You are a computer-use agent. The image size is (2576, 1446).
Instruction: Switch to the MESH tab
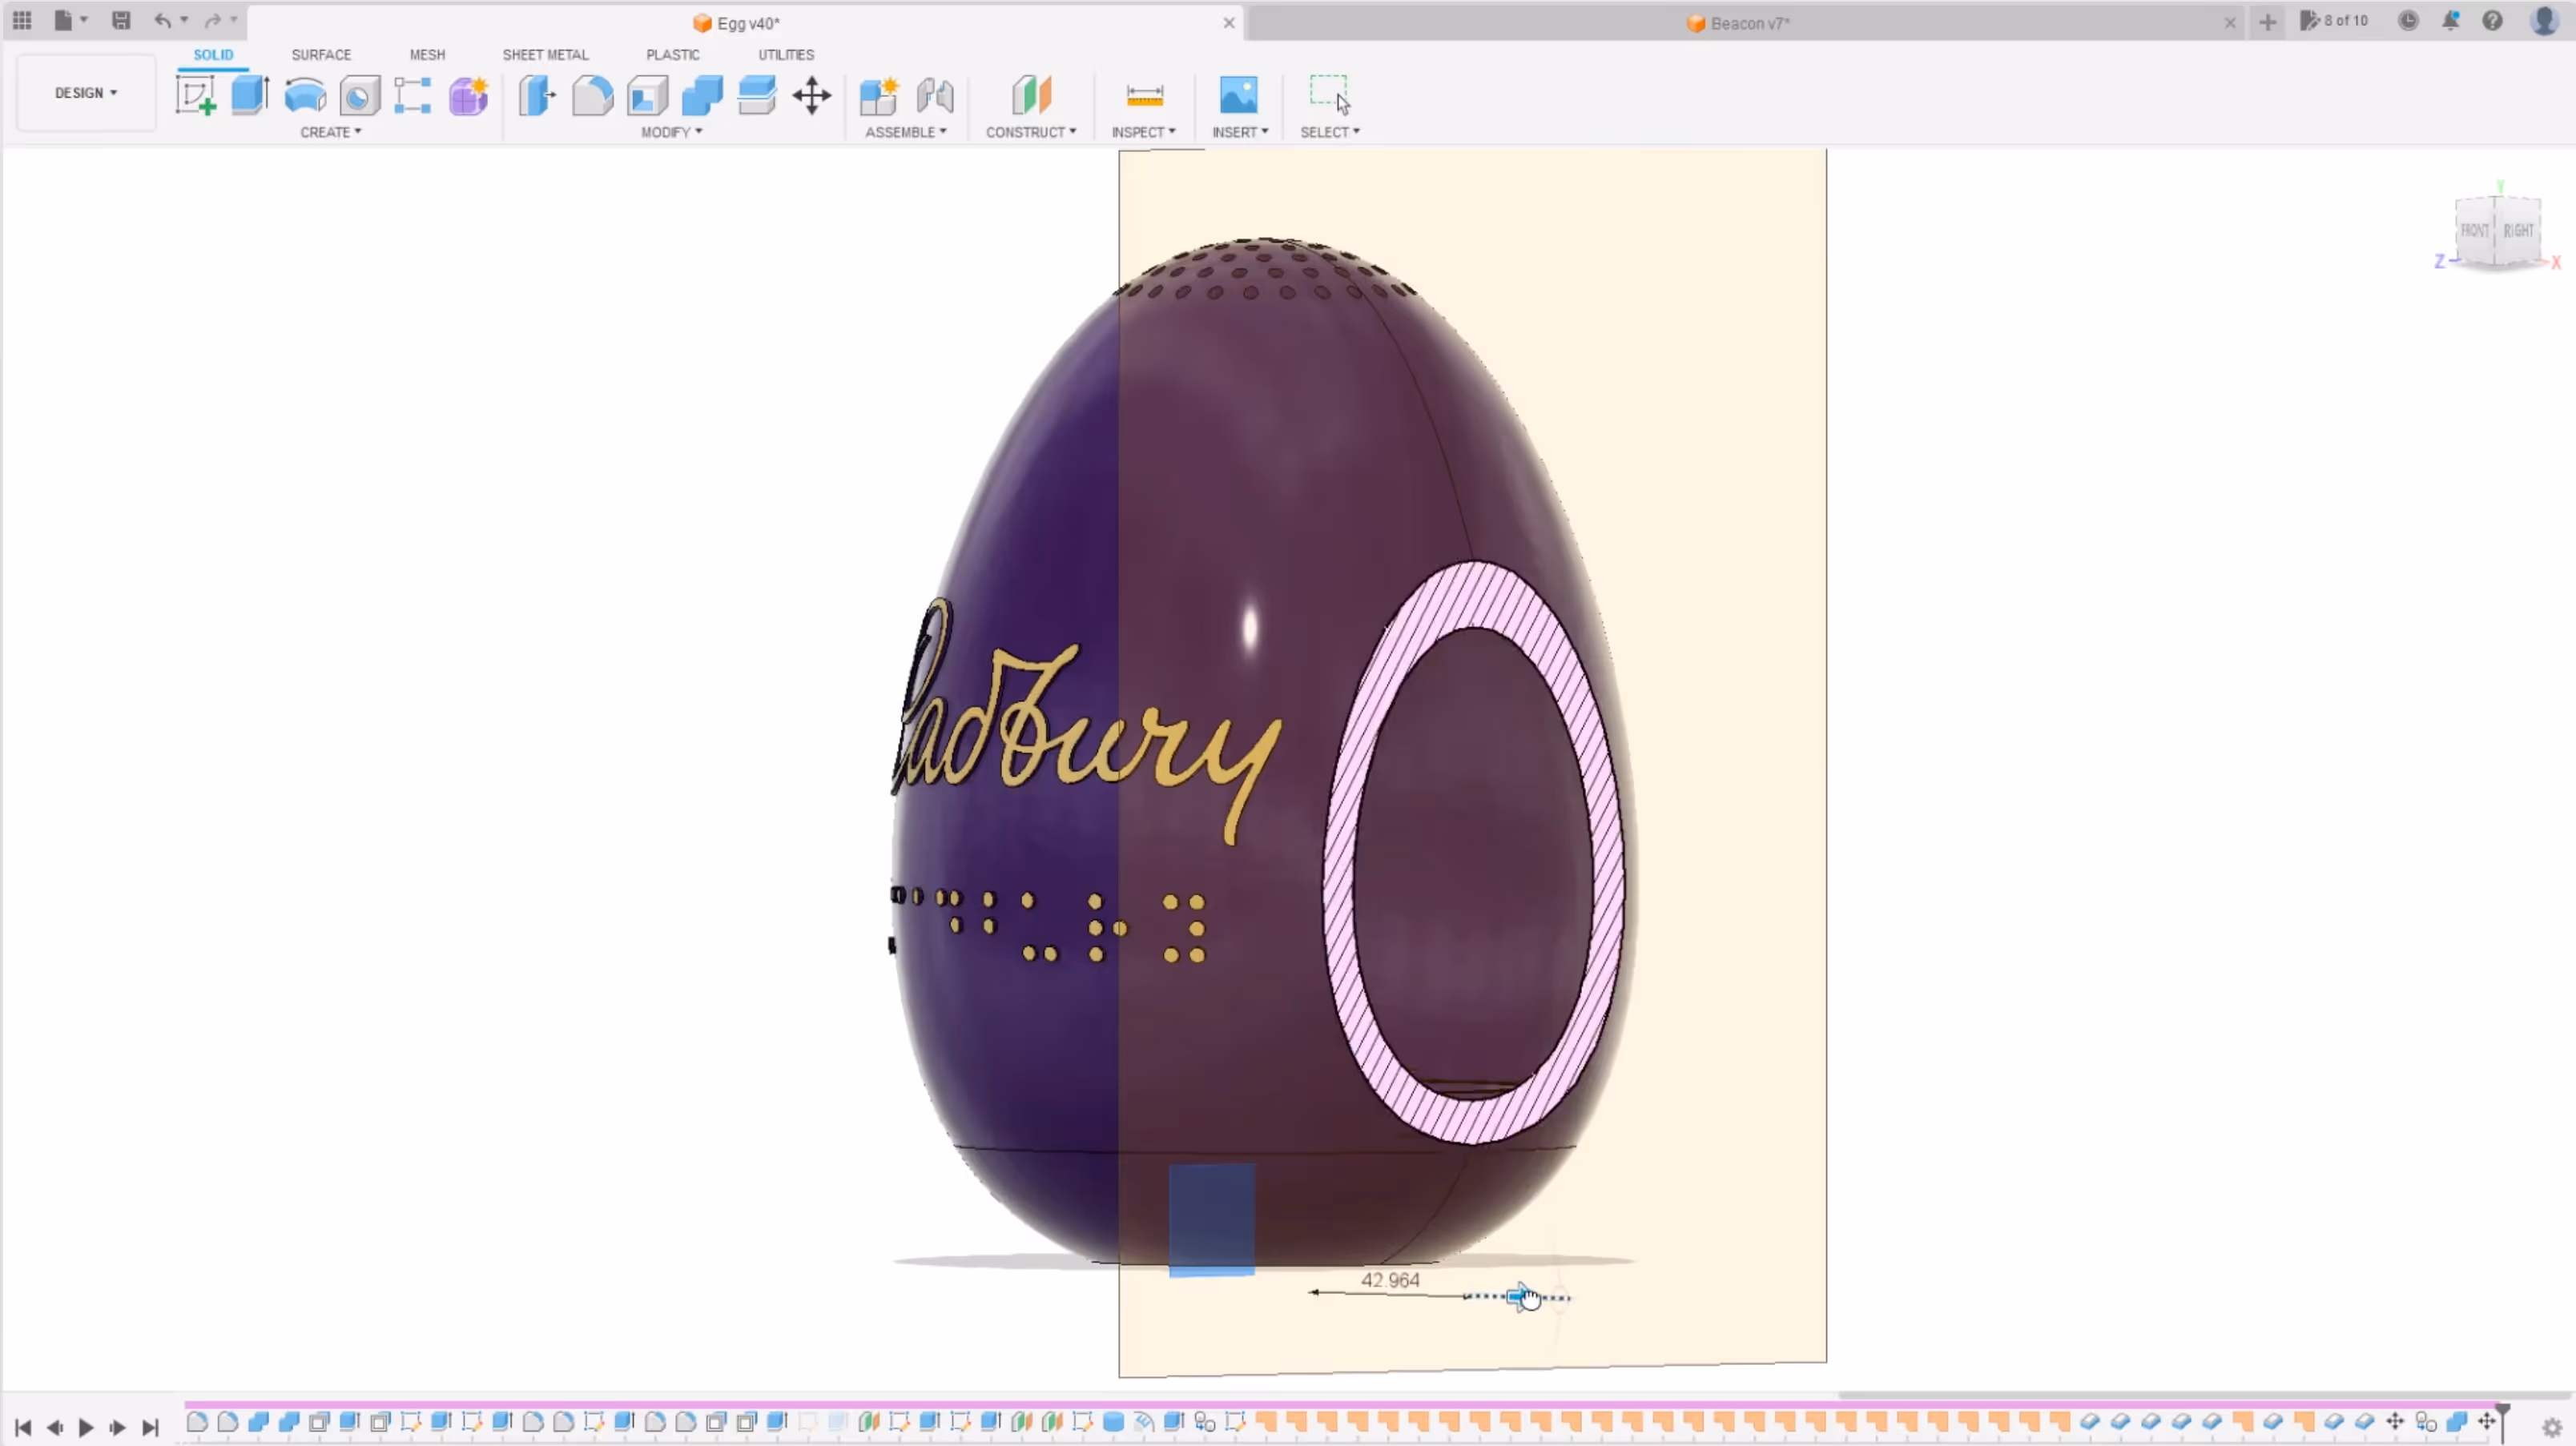[427, 55]
